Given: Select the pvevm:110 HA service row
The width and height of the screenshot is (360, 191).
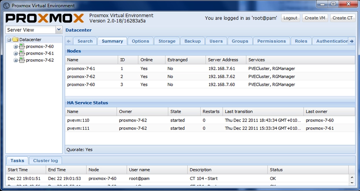Looking at the screenshot, I should (210, 120).
